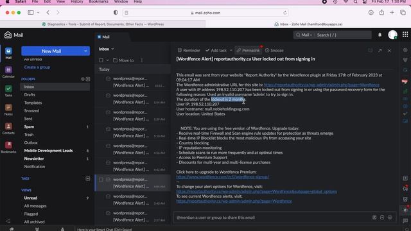This screenshot has width=411, height=231.
Task: Open the Safari share menu
Action: [381, 12]
